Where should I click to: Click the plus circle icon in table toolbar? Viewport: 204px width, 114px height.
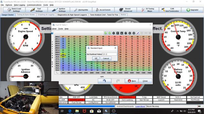point(130,33)
